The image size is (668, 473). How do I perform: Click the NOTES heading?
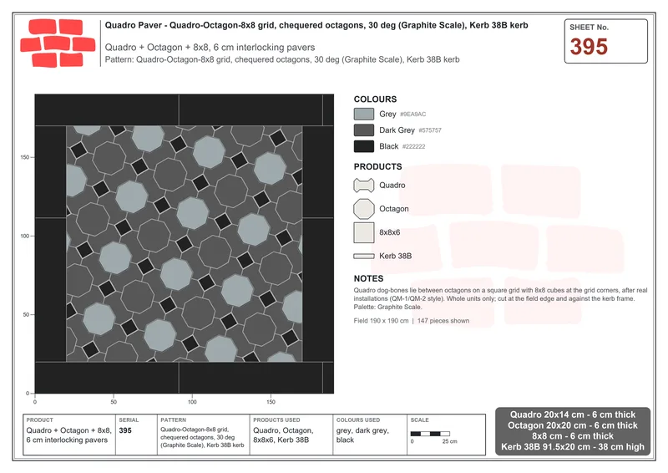[x=368, y=278]
